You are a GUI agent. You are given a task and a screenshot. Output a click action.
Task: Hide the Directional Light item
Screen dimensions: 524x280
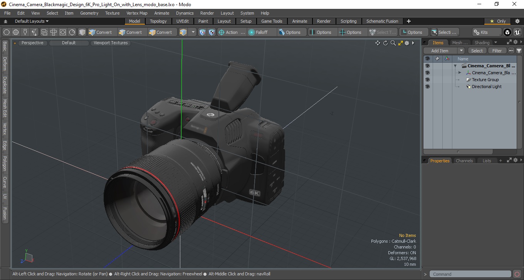[427, 87]
